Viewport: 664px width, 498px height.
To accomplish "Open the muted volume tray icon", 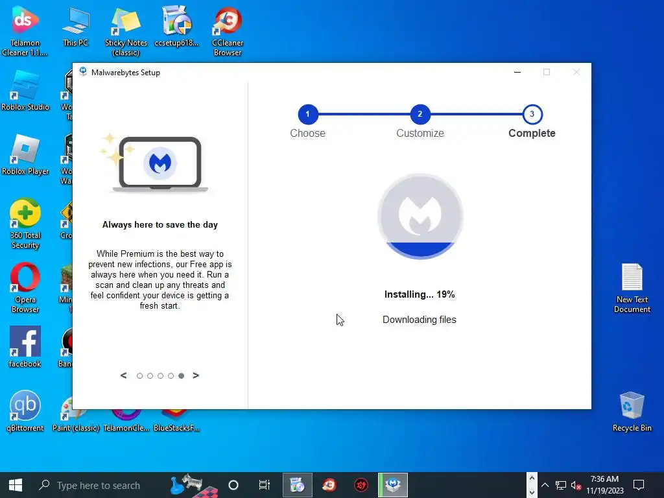I will point(576,485).
